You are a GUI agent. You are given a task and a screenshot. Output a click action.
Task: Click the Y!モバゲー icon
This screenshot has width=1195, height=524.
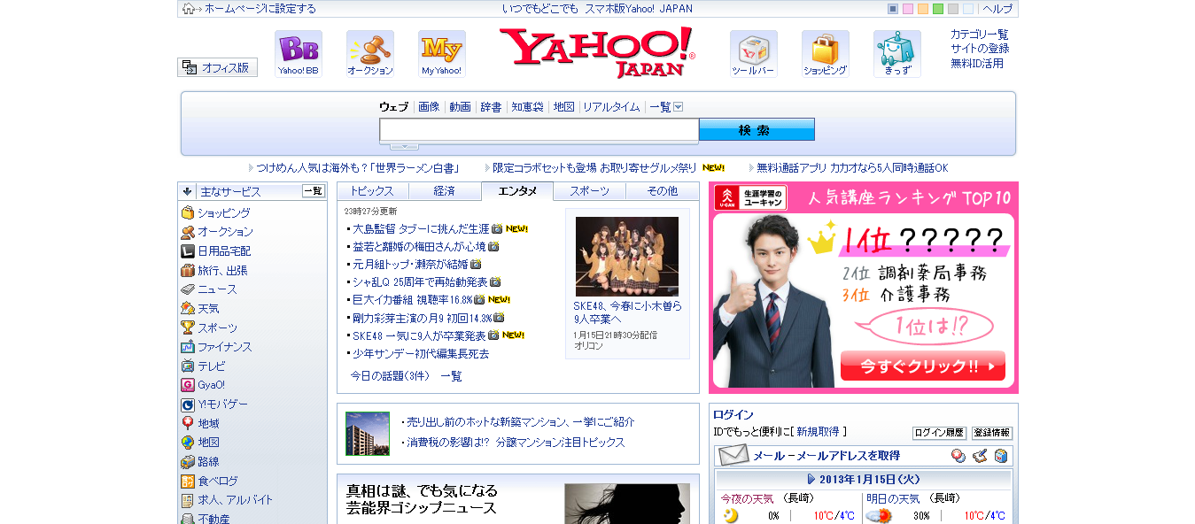[x=188, y=405]
